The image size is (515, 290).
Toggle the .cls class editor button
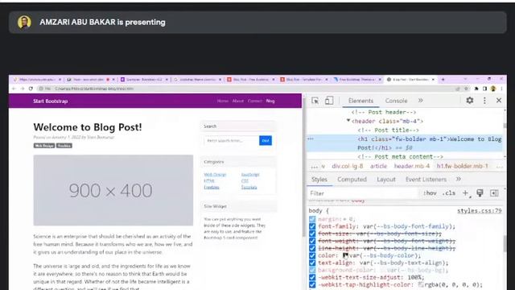click(x=449, y=193)
